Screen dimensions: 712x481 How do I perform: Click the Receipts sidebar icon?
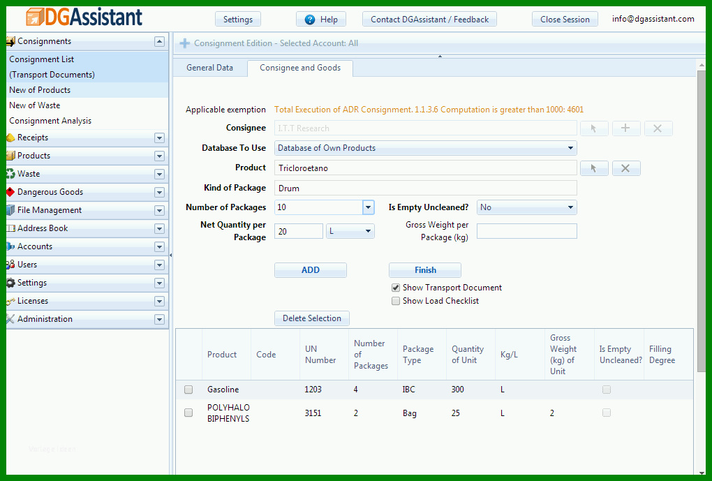(x=10, y=138)
